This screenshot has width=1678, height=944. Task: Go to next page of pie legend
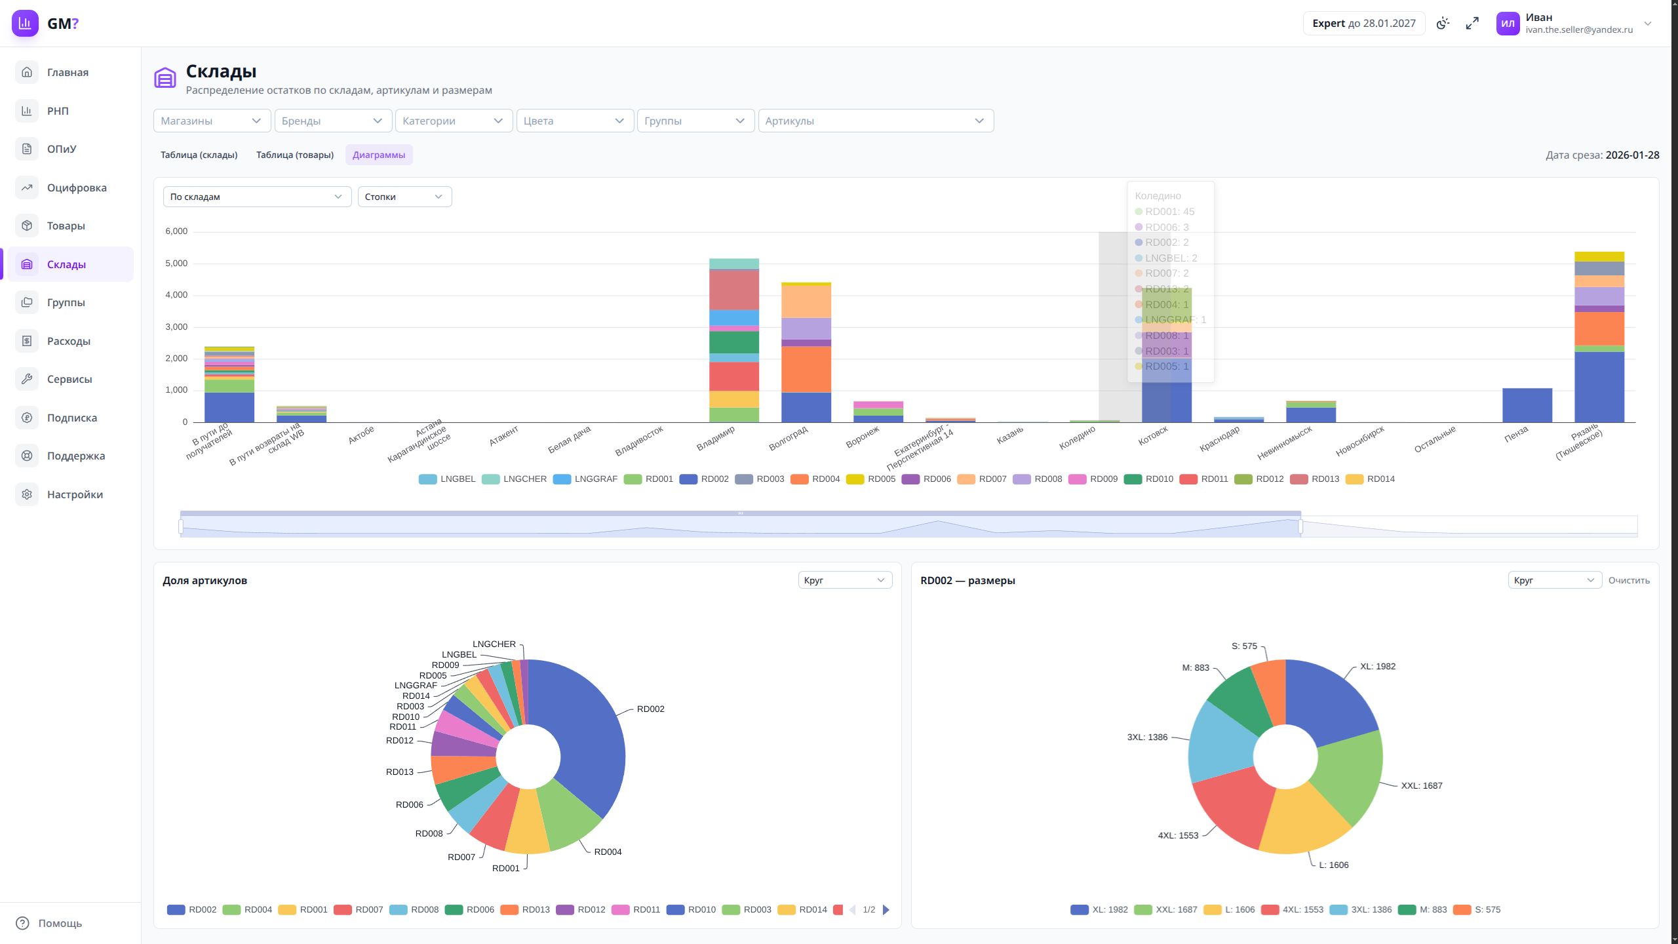pyautogui.click(x=886, y=910)
